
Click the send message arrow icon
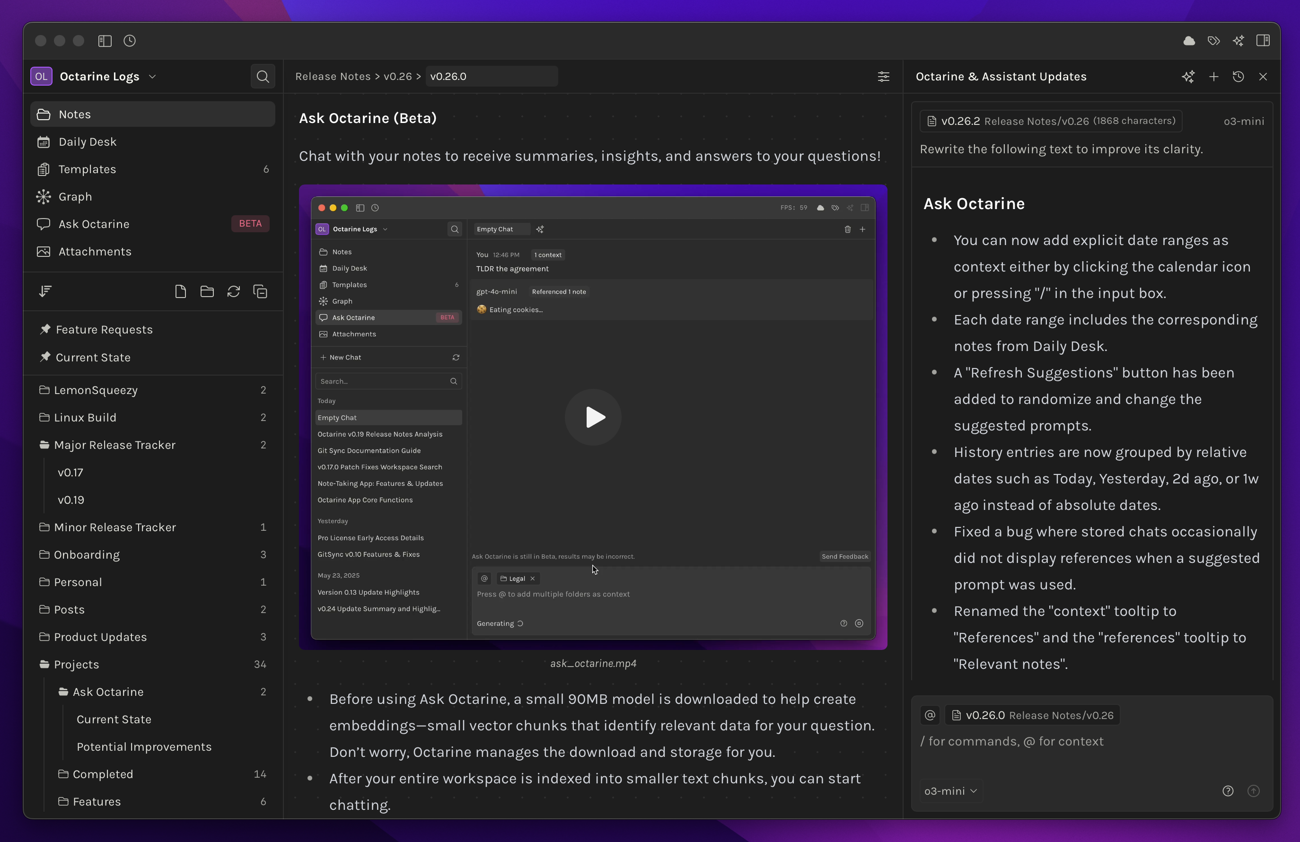point(1254,791)
